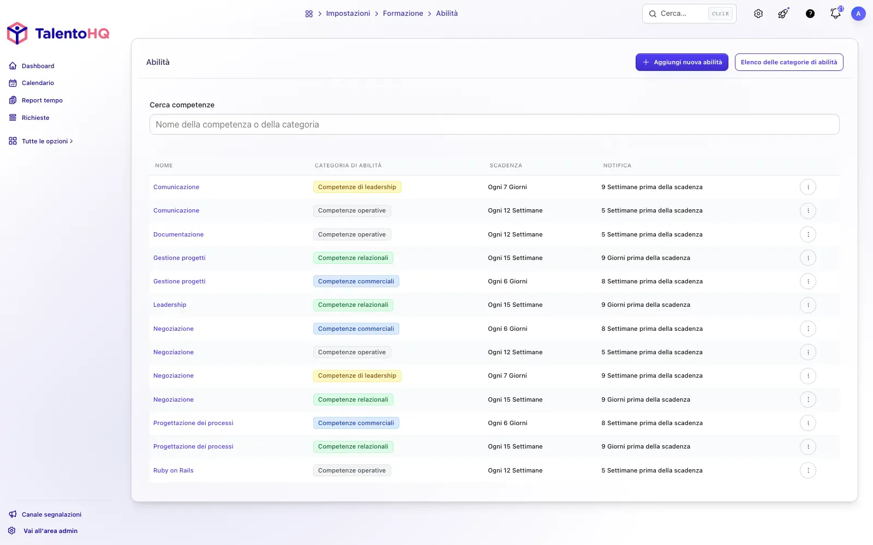Click the Abilità page heading
873x545 pixels.
[158, 62]
